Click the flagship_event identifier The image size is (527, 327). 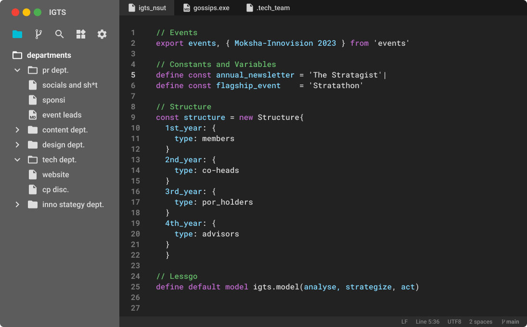point(248,85)
